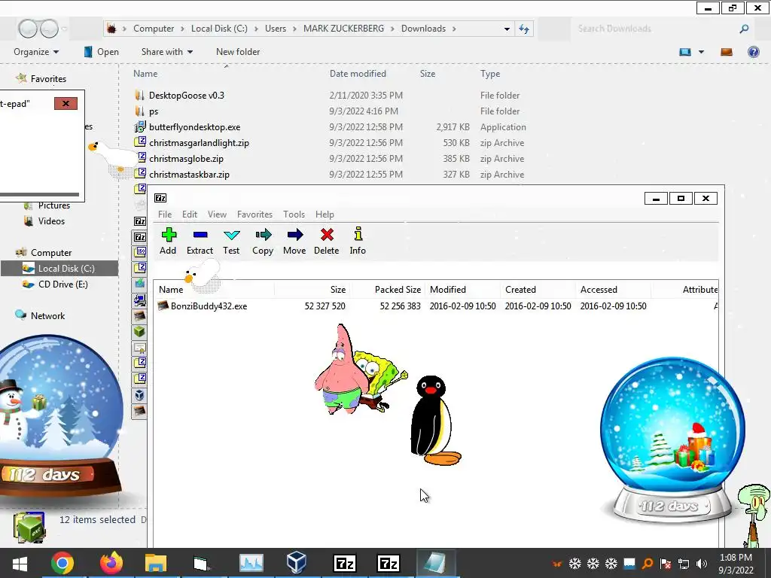Click the 7z icon in 7-Zip title bar

pos(161,198)
